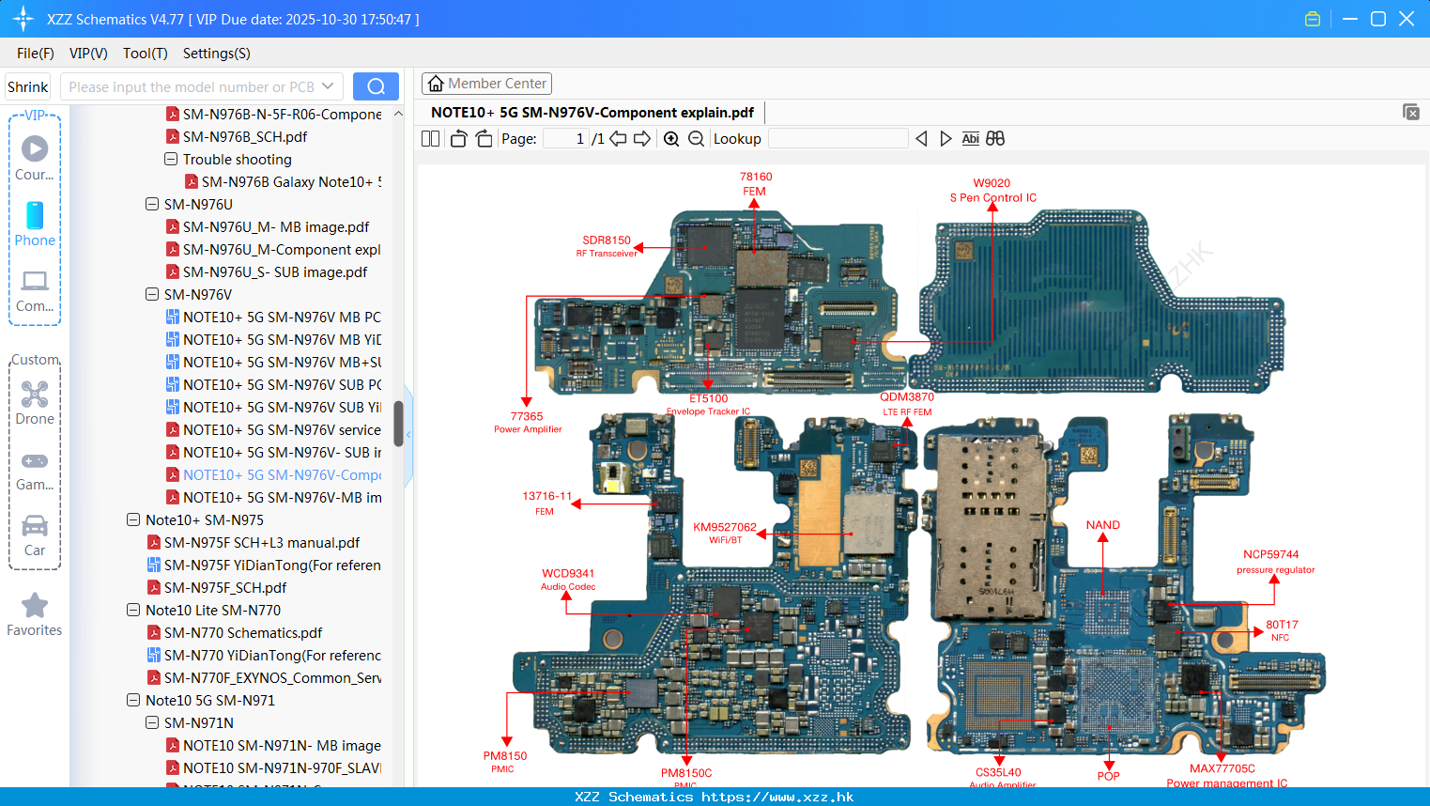Open NOTE10+ 5G SM-N976V service file
Viewport: 1430px width, 806px height.
(x=273, y=429)
